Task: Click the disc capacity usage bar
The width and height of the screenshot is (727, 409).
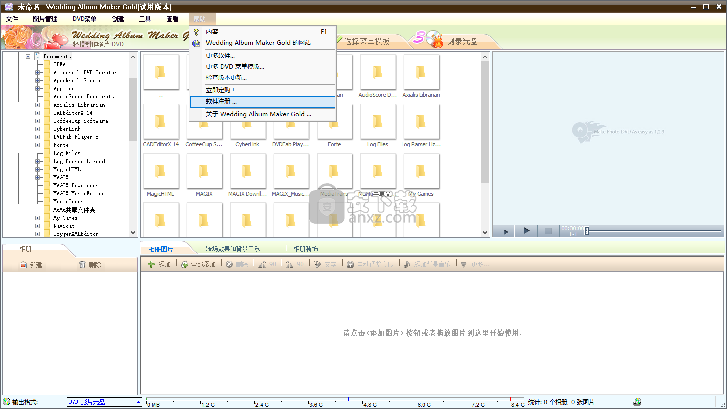Action: pyautogui.click(x=335, y=402)
